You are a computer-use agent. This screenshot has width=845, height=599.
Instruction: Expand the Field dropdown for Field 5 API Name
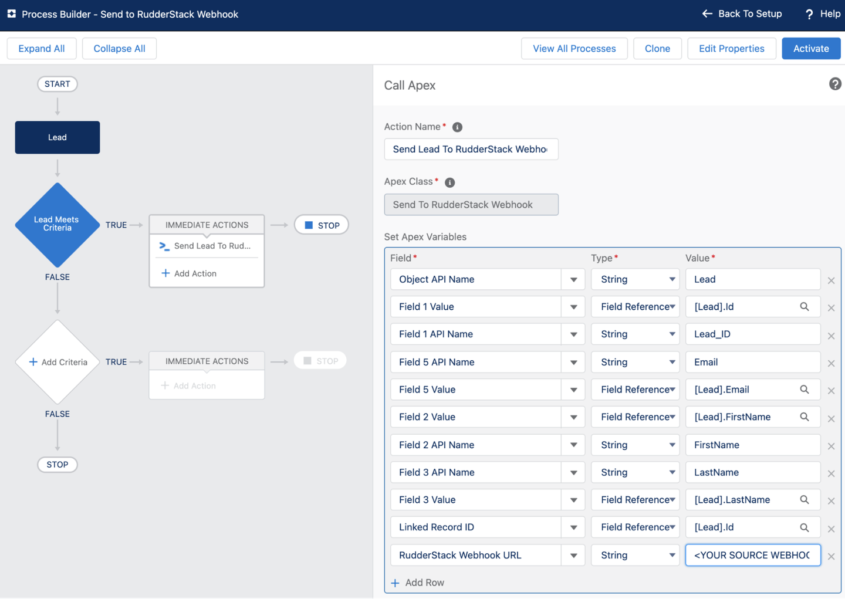[x=573, y=362]
